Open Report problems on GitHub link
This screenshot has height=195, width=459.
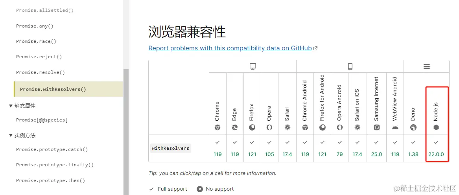coord(230,48)
